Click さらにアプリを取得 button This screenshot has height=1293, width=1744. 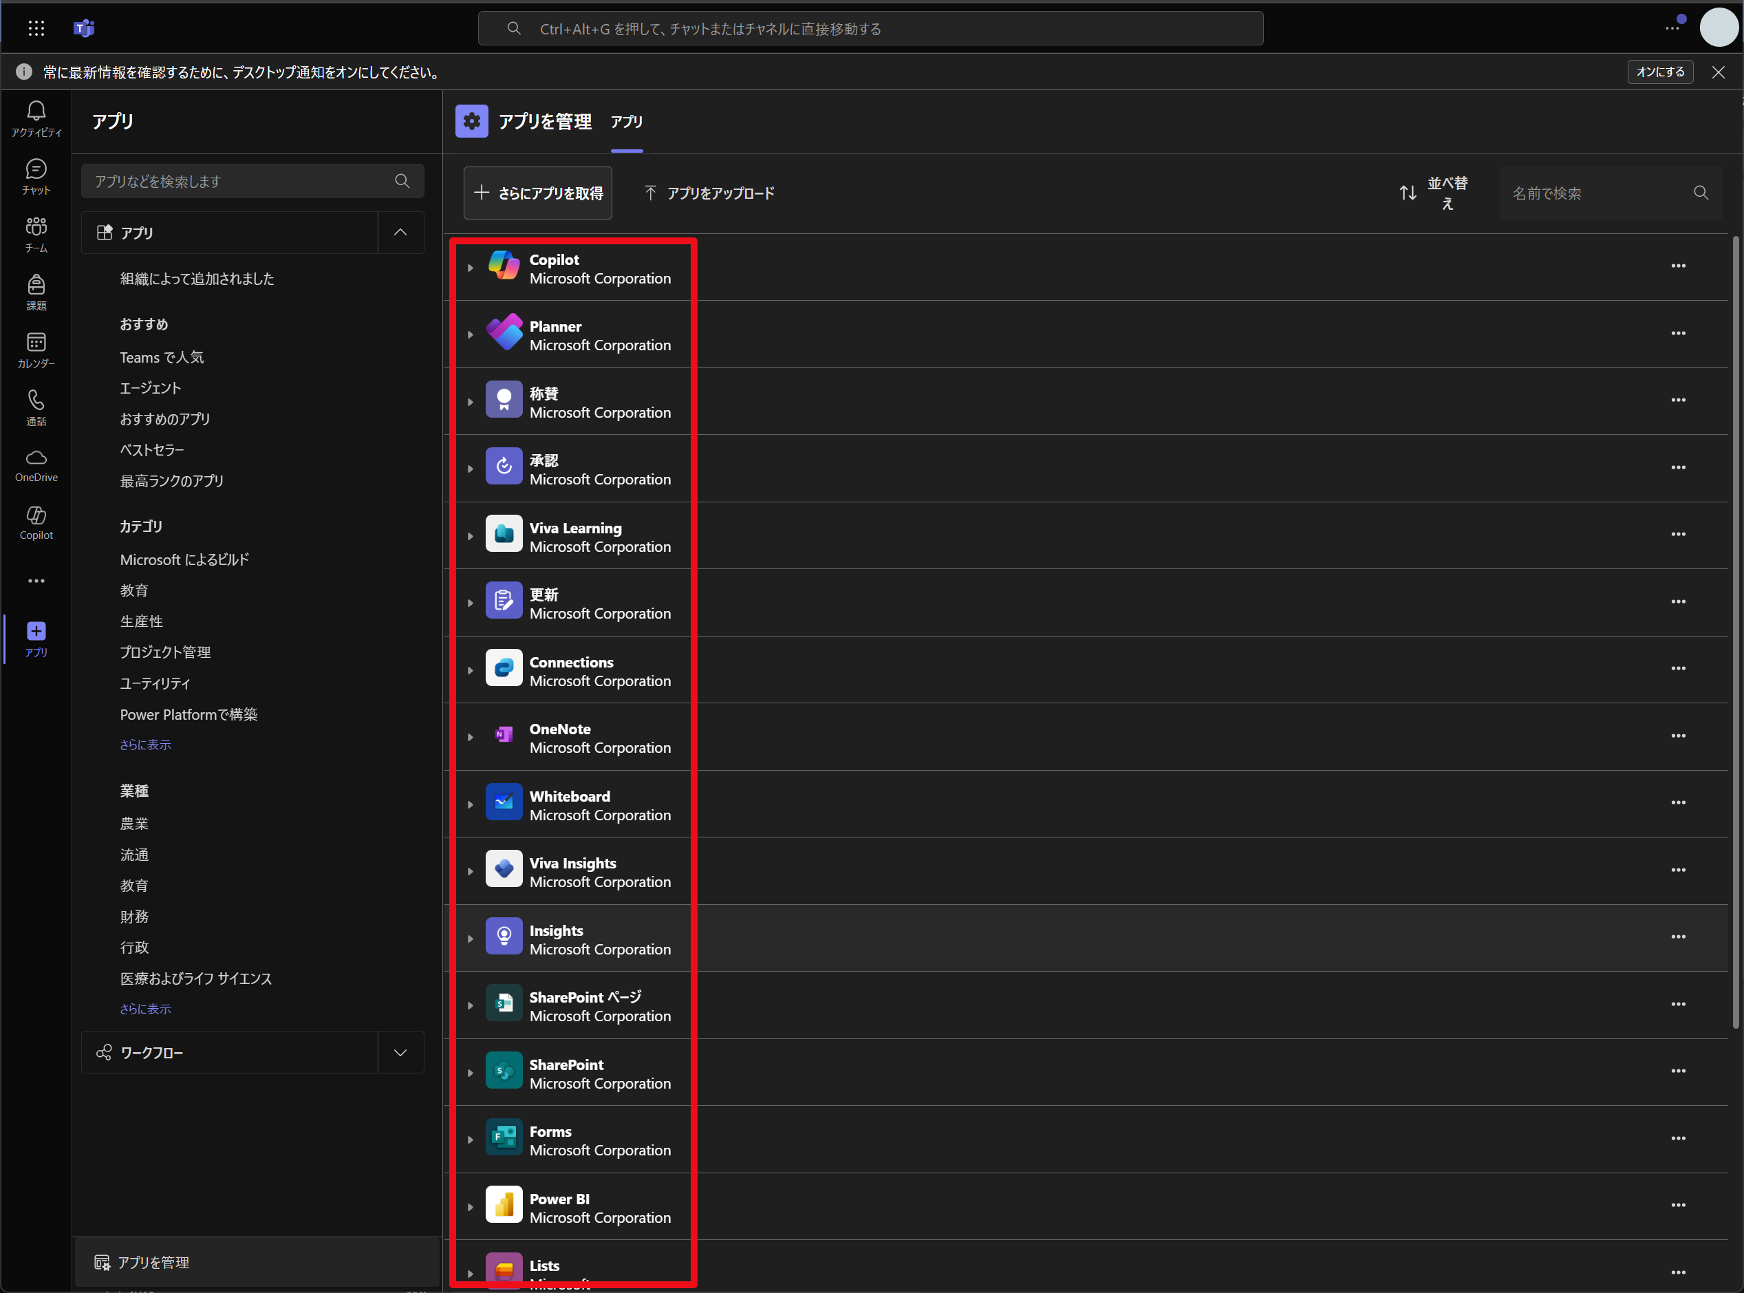[538, 193]
